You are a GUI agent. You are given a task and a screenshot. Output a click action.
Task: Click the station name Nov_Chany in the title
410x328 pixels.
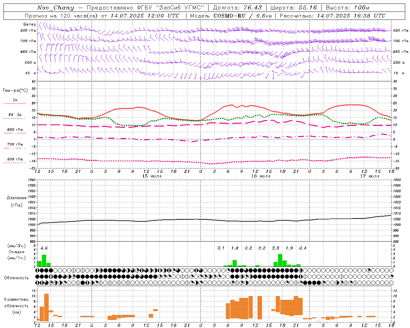55,8
